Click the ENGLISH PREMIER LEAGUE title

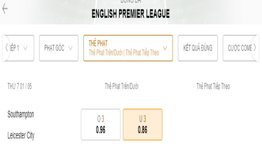coord(131,14)
